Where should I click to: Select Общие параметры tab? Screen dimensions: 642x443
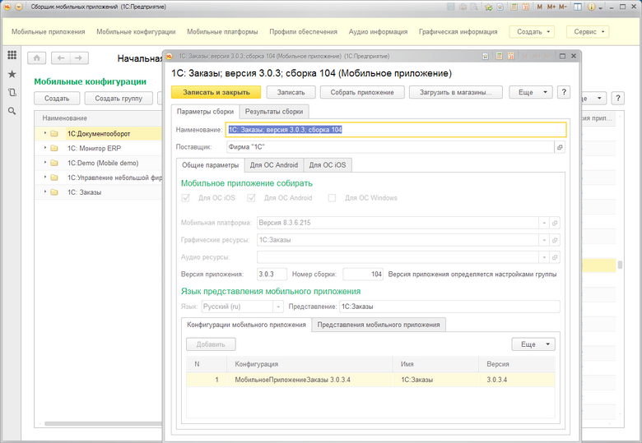click(x=211, y=165)
